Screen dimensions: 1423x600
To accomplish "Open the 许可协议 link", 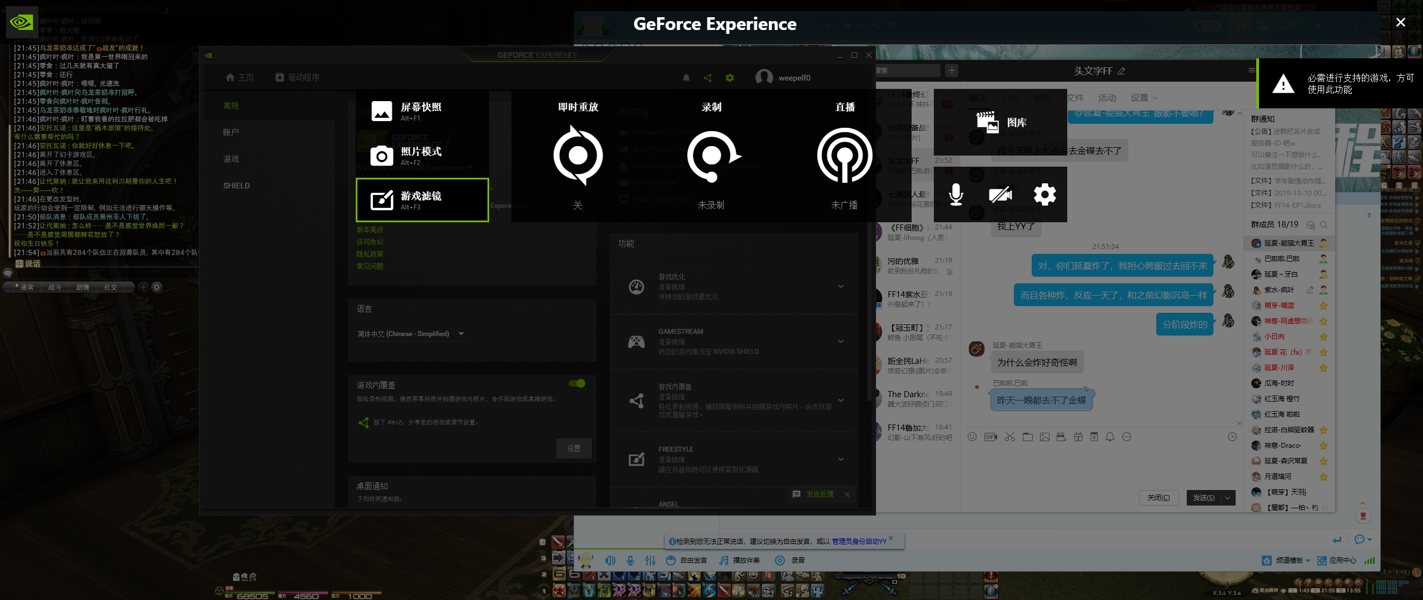I will (370, 242).
